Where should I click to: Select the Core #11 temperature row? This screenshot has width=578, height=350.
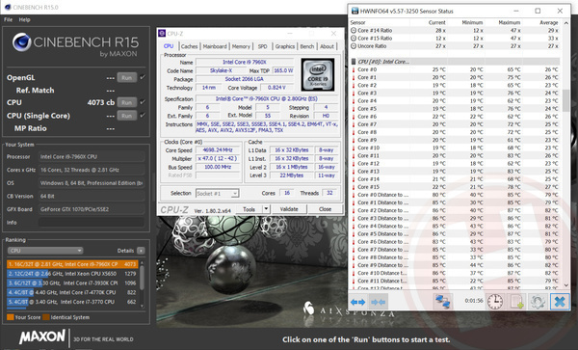tap(456, 155)
